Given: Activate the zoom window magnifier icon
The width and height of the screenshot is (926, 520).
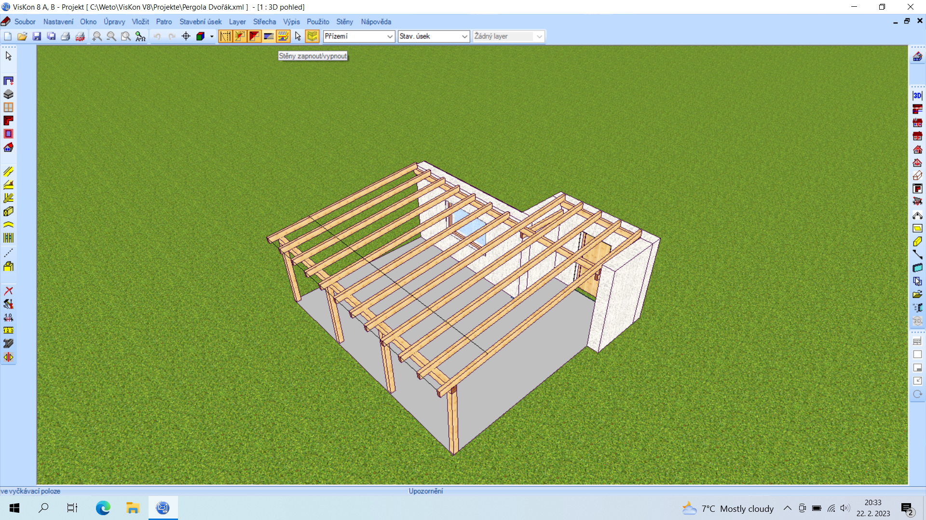Looking at the screenshot, I should (126, 36).
